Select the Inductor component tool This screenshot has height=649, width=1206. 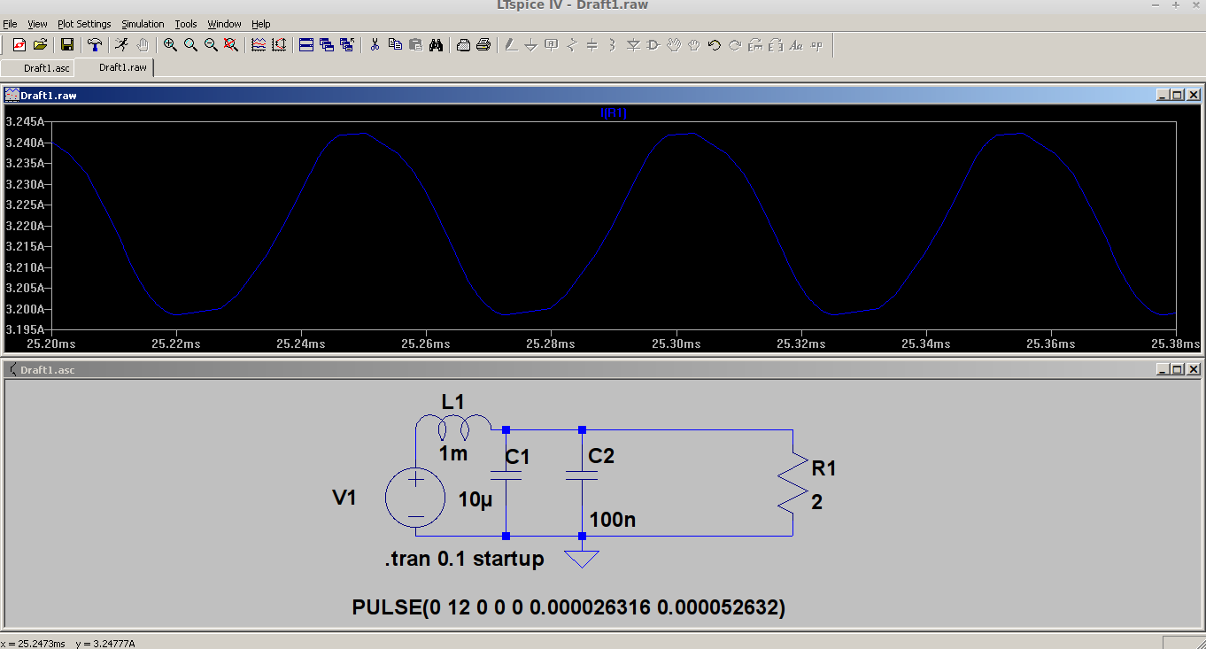(x=613, y=45)
